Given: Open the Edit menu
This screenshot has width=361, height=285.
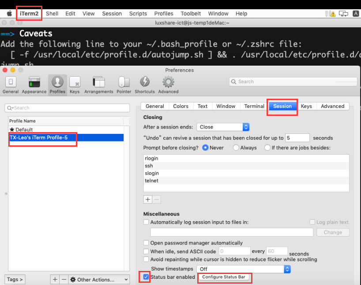Looking at the screenshot, I should [x=70, y=14].
